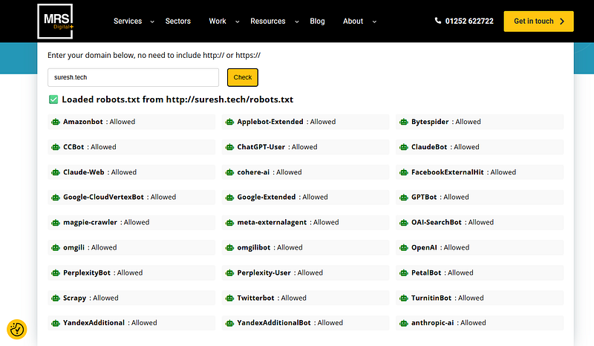The width and height of the screenshot is (594, 346).
Task: Click the robot icon next to anthropic-ai
Action: click(x=404, y=323)
